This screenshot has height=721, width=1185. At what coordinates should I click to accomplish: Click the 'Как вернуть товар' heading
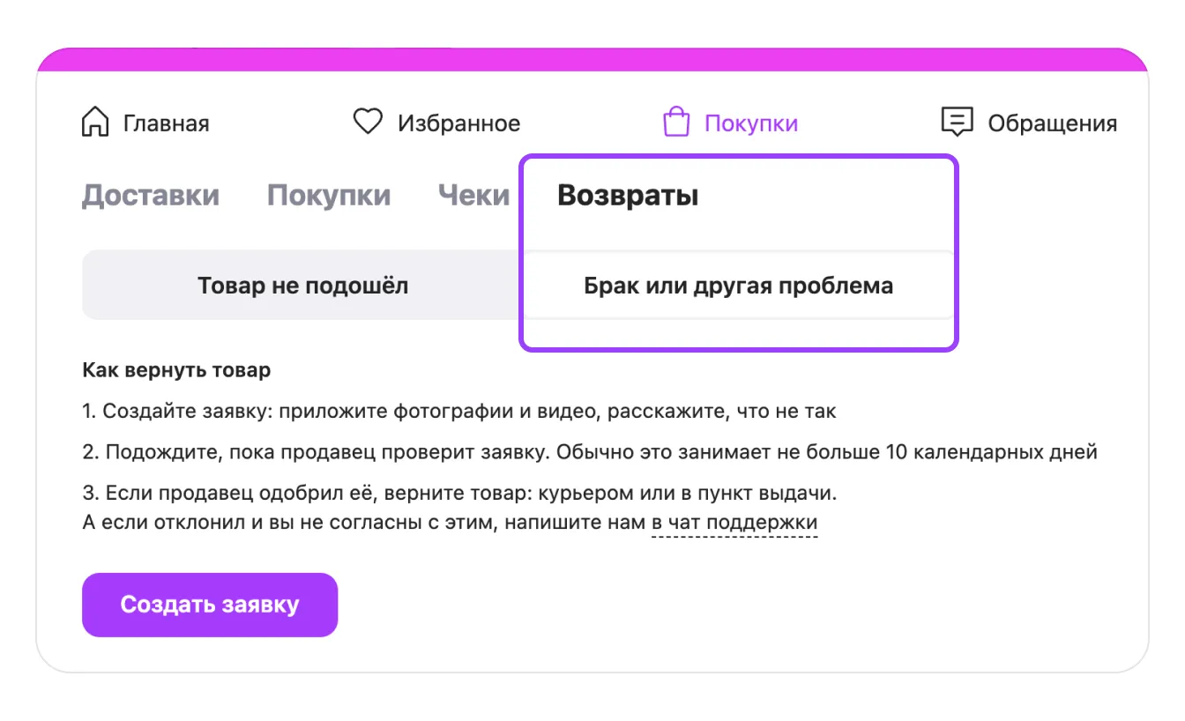[x=176, y=370]
